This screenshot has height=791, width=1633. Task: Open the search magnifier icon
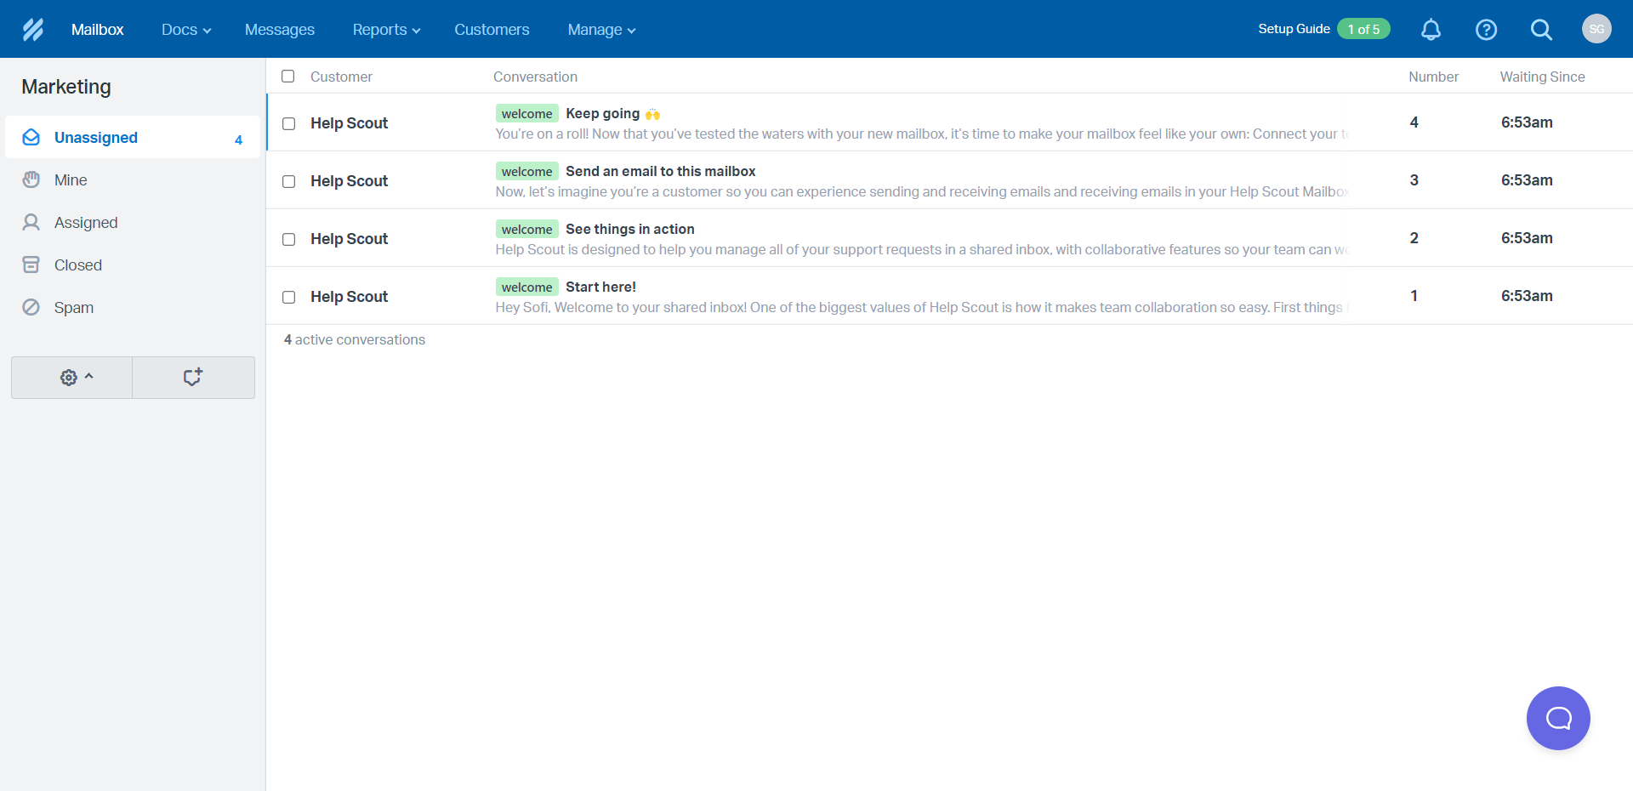click(1541, 30)
